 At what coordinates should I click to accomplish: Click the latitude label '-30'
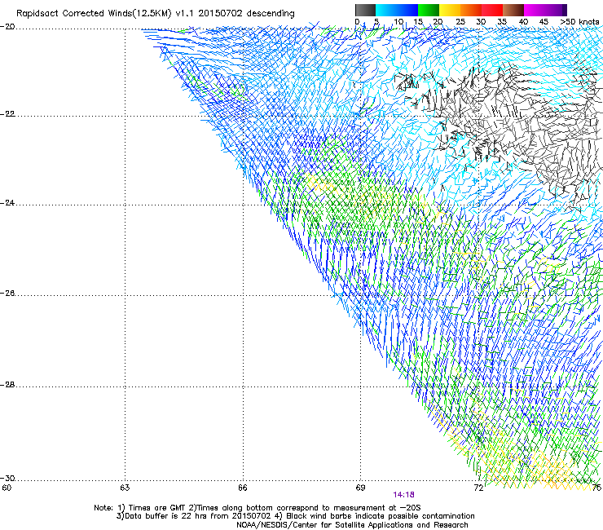click(x=7, y=479)
